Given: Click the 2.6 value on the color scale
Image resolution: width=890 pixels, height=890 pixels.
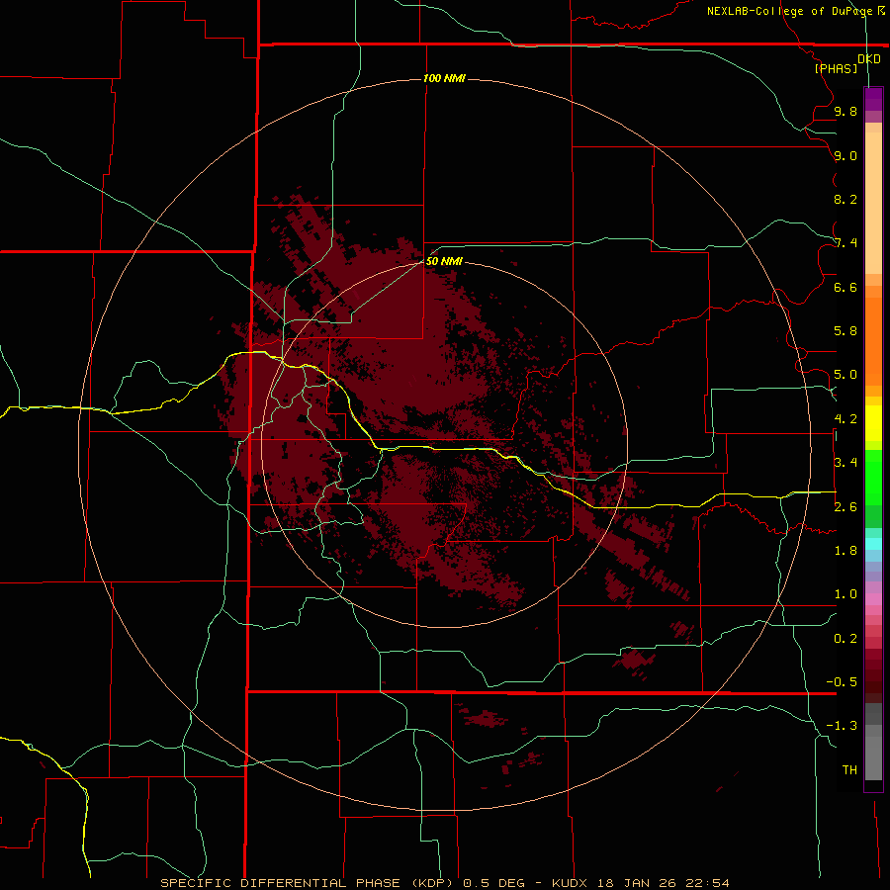Looking at the screenshot, I should [845, 507].
